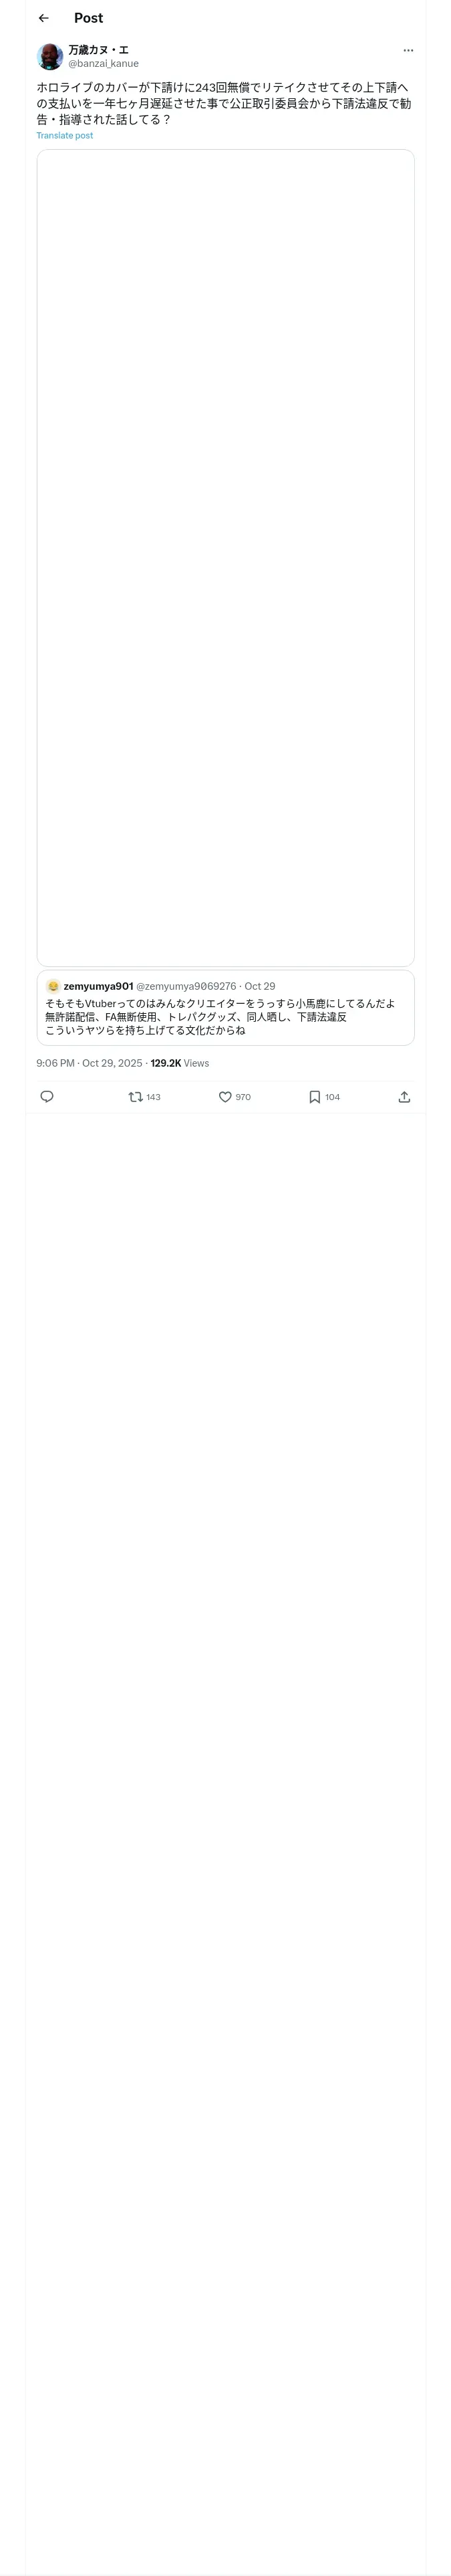Click the Oct 29 date on the quoted post
Viewport: 451px width, 2576px height.
pos(260,986)
